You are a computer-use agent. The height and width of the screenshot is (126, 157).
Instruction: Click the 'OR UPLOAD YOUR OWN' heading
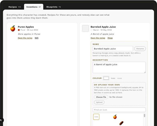pos(107,85)
